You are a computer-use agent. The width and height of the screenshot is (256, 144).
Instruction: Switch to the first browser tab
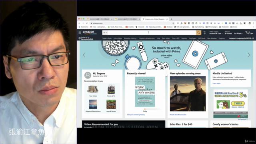100,19
